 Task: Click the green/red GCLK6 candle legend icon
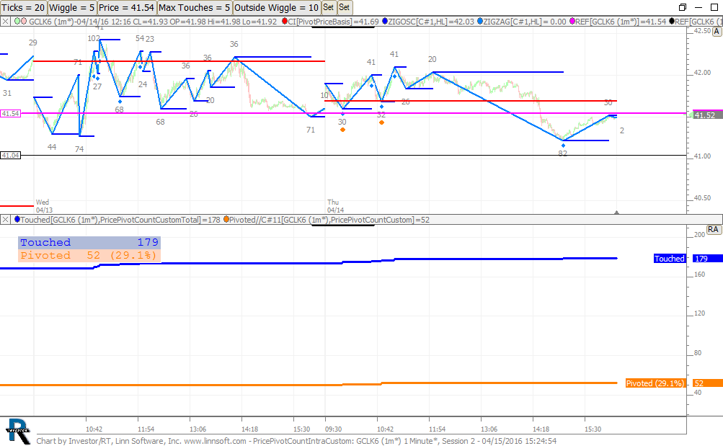click(x=19, y=22)
